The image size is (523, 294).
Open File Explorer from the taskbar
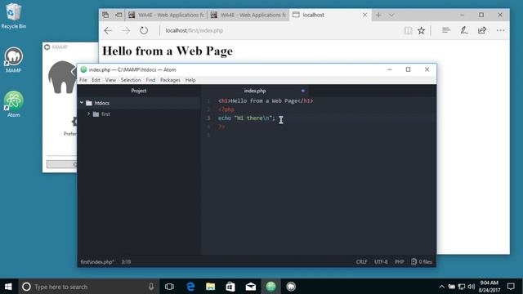pyautogui.click(x=211, y=287)
